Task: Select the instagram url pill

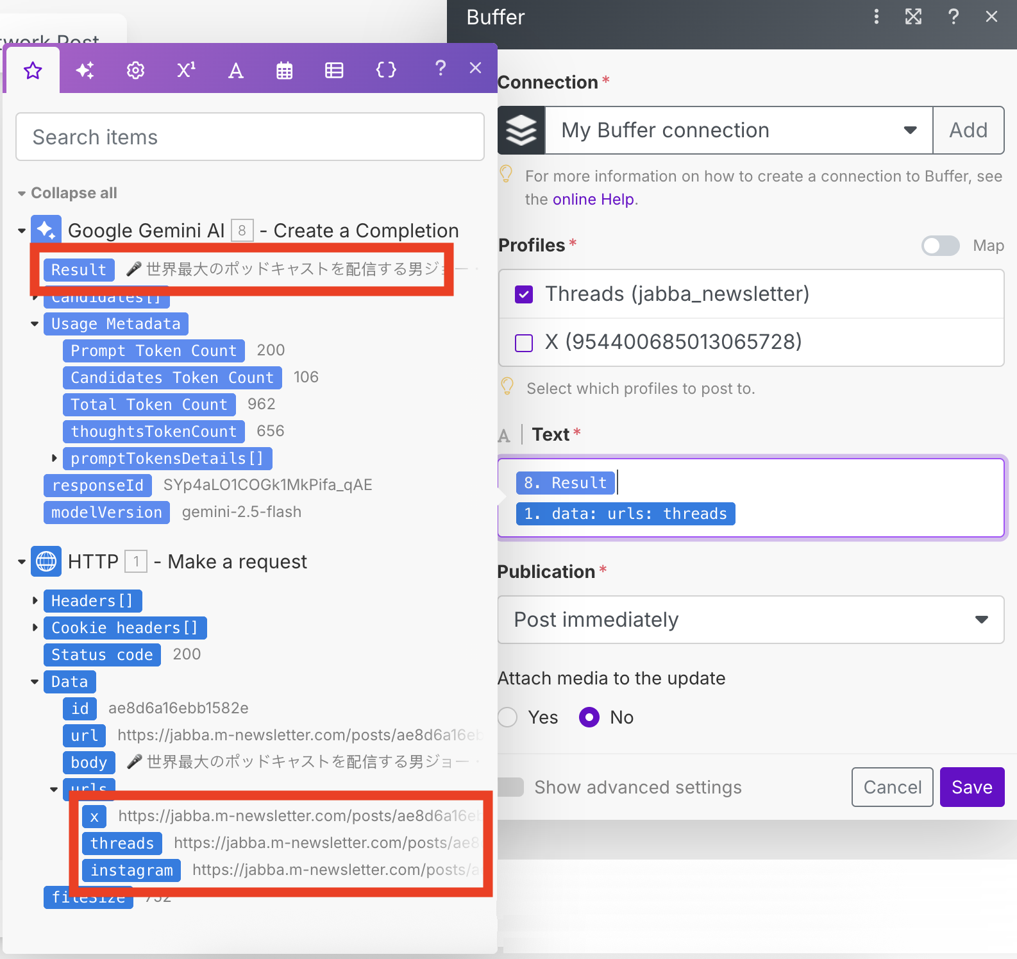Action: point(131,870)
